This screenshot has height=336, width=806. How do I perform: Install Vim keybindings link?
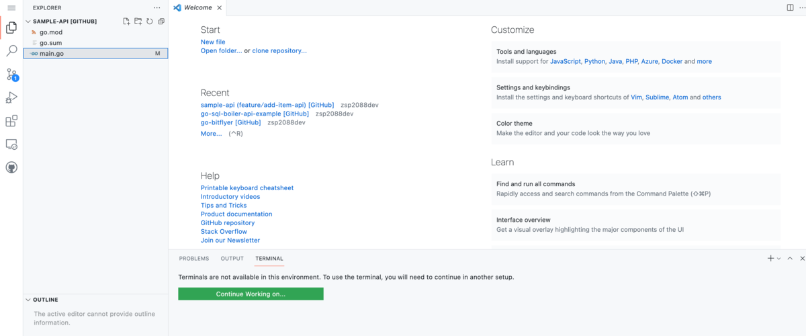pos(636,97)
